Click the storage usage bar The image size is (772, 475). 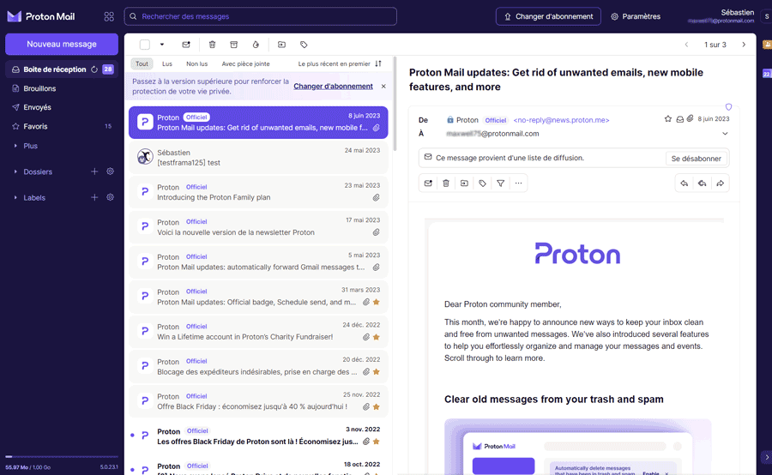(x=62, y=457)
